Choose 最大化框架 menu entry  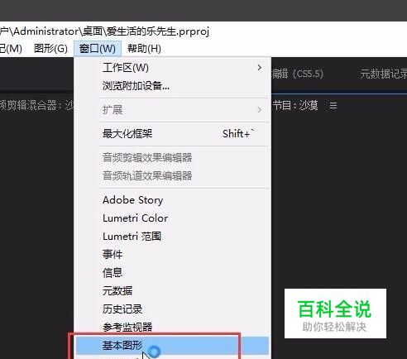tap(173, 134)
